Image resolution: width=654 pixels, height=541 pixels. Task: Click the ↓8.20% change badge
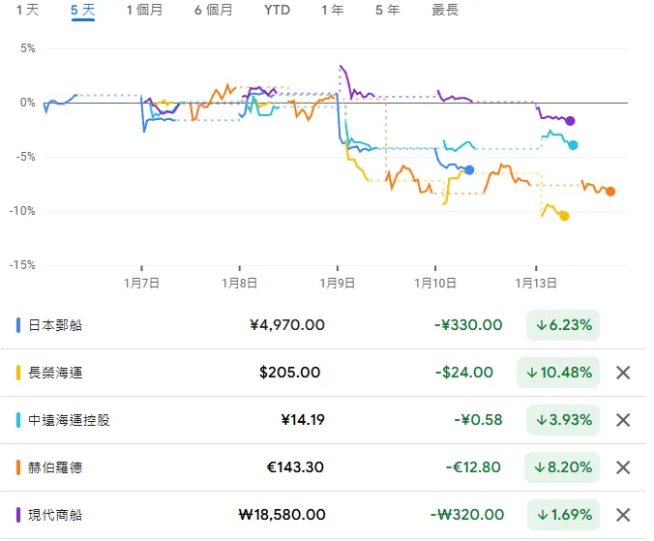click(562, 467)
